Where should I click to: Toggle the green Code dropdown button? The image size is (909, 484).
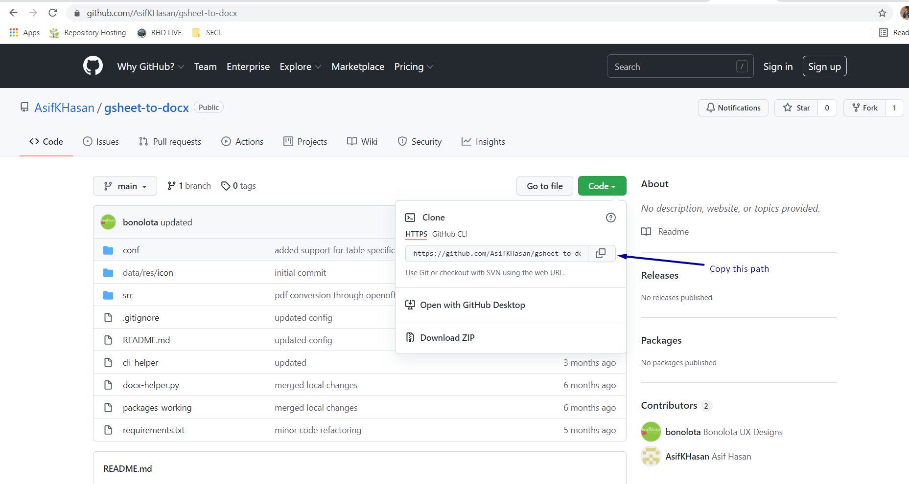click(602, 186)
